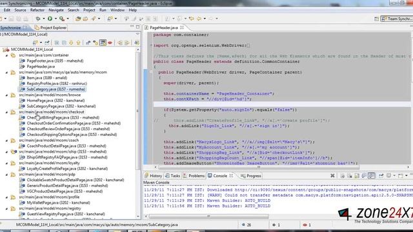Viewport: 413px width, 232px height.
Task: Open the Window menu
Action: coord(117,10)
